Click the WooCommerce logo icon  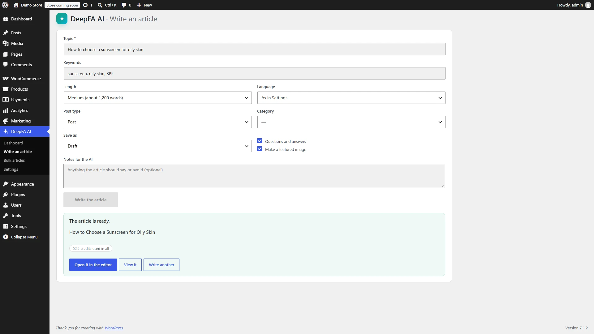6,79
